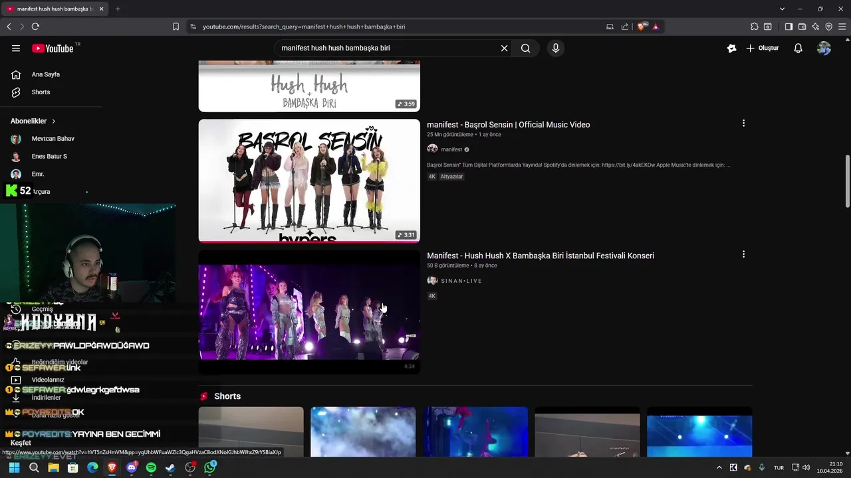Viewport: 851px width, 478px height.
Task: Open YouTube notifications bell
Action: [798, 48]
